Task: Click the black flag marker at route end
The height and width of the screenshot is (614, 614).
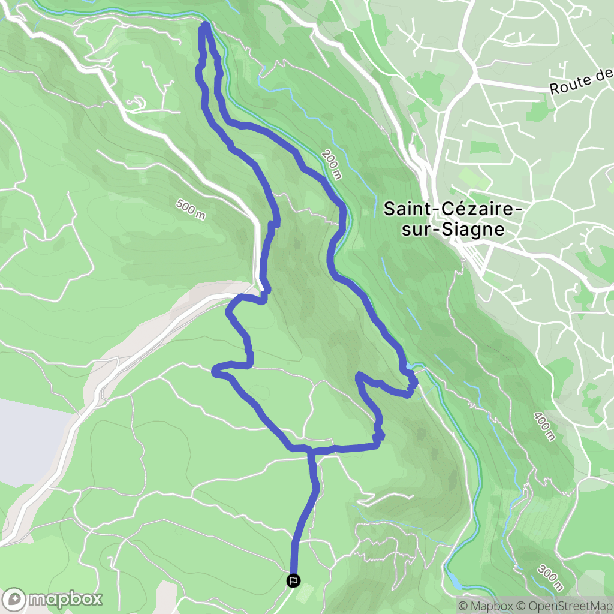Action: point(293,580)
